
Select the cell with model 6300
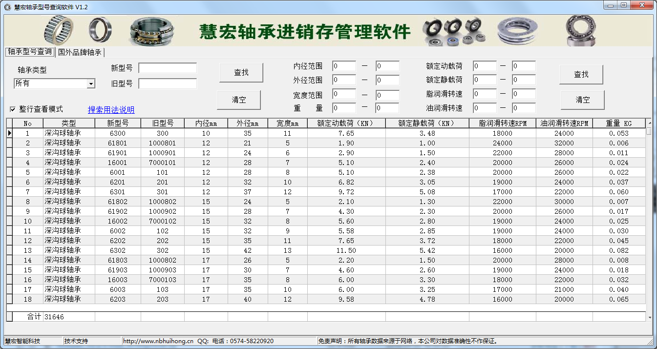click(118, 133)
